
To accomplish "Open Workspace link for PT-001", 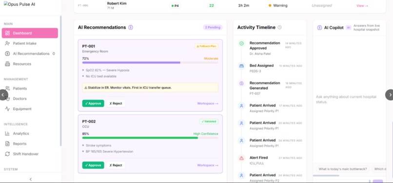I will point(208,103).
